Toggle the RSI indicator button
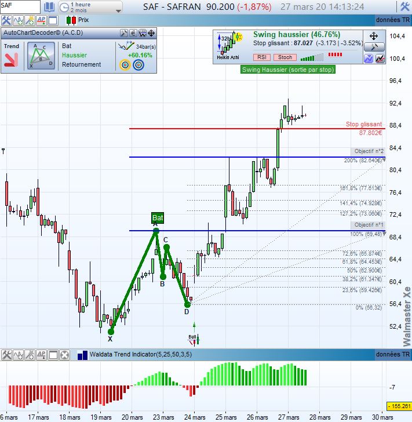The height and width of the screenshot is (422, 412). click(261, 57)
